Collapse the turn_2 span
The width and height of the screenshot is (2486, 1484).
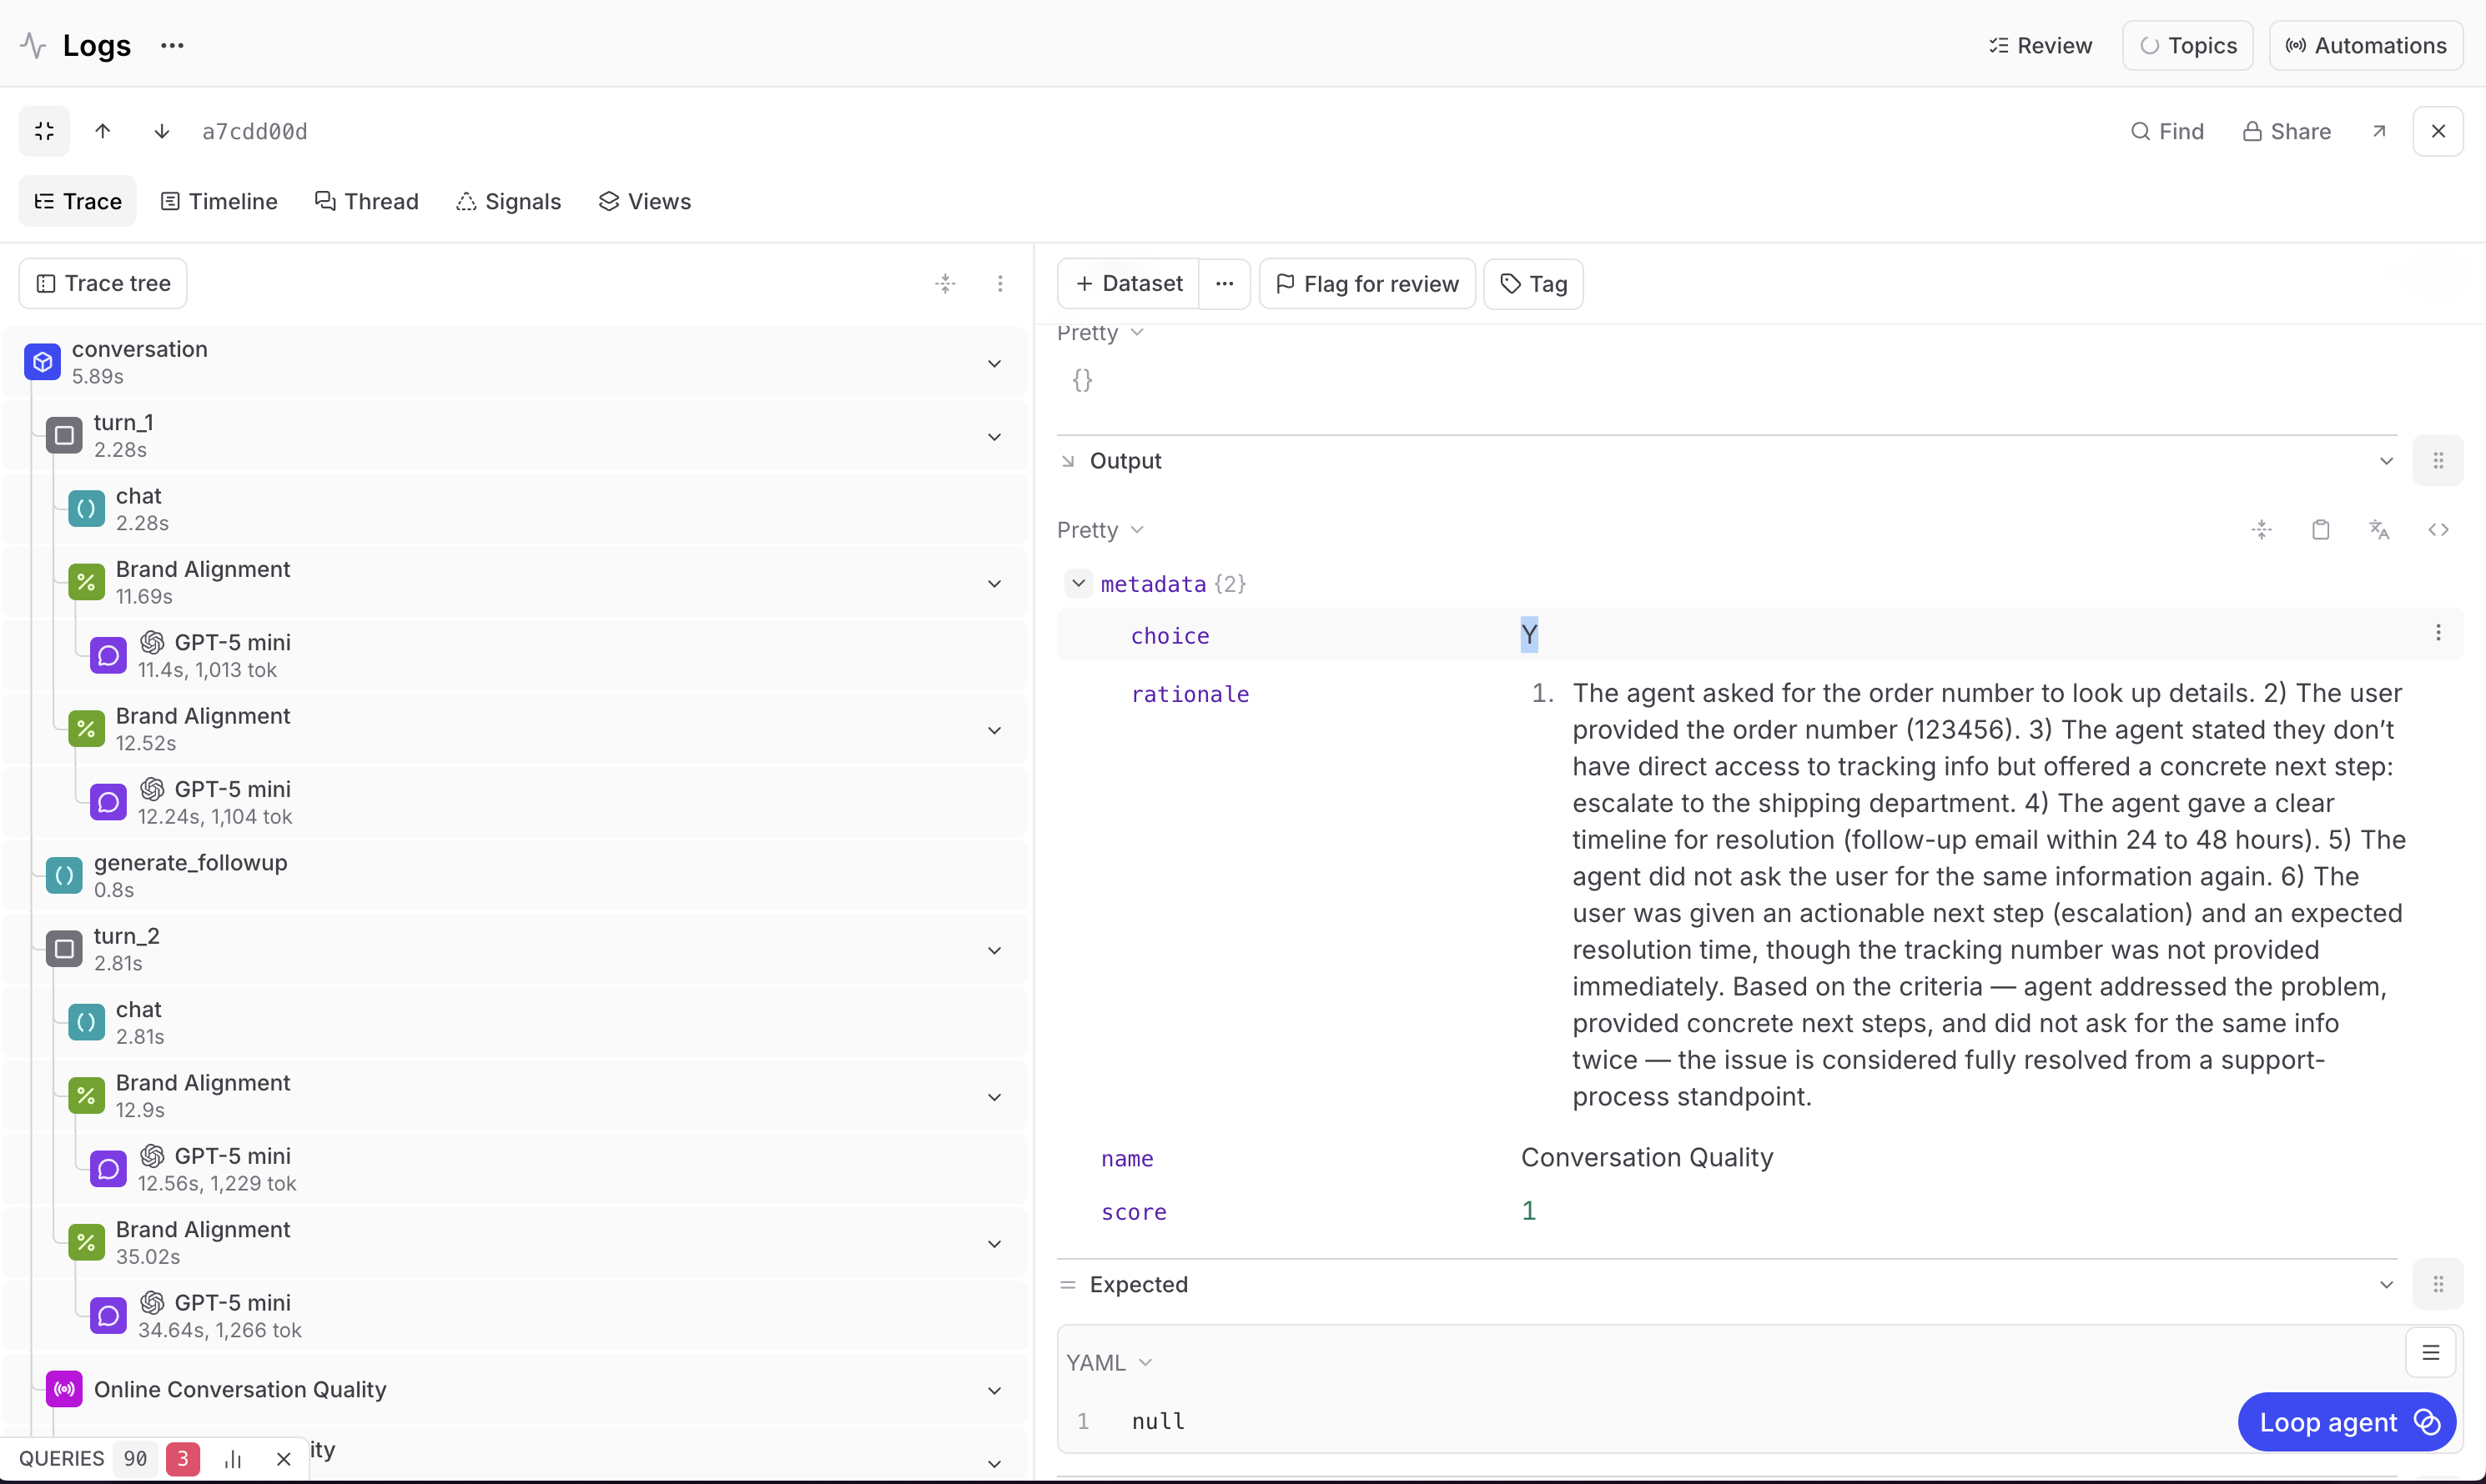994,950
